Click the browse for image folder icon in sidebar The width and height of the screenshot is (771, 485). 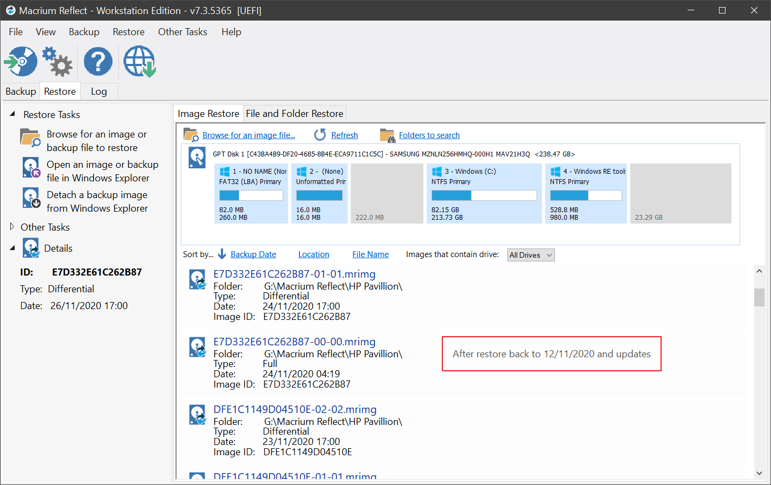[30, 137]
